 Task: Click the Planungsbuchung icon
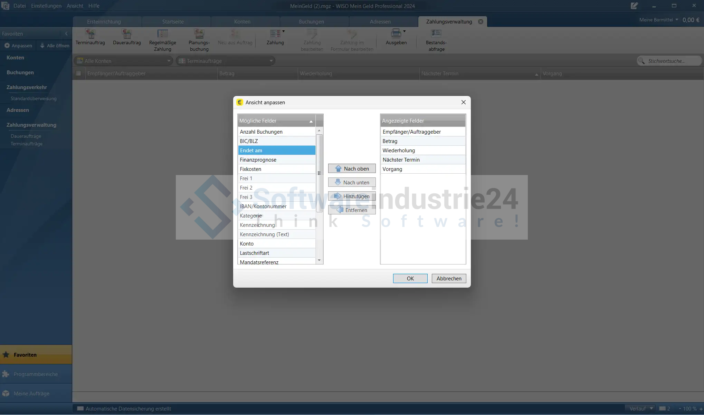click(x=199, y=34)
